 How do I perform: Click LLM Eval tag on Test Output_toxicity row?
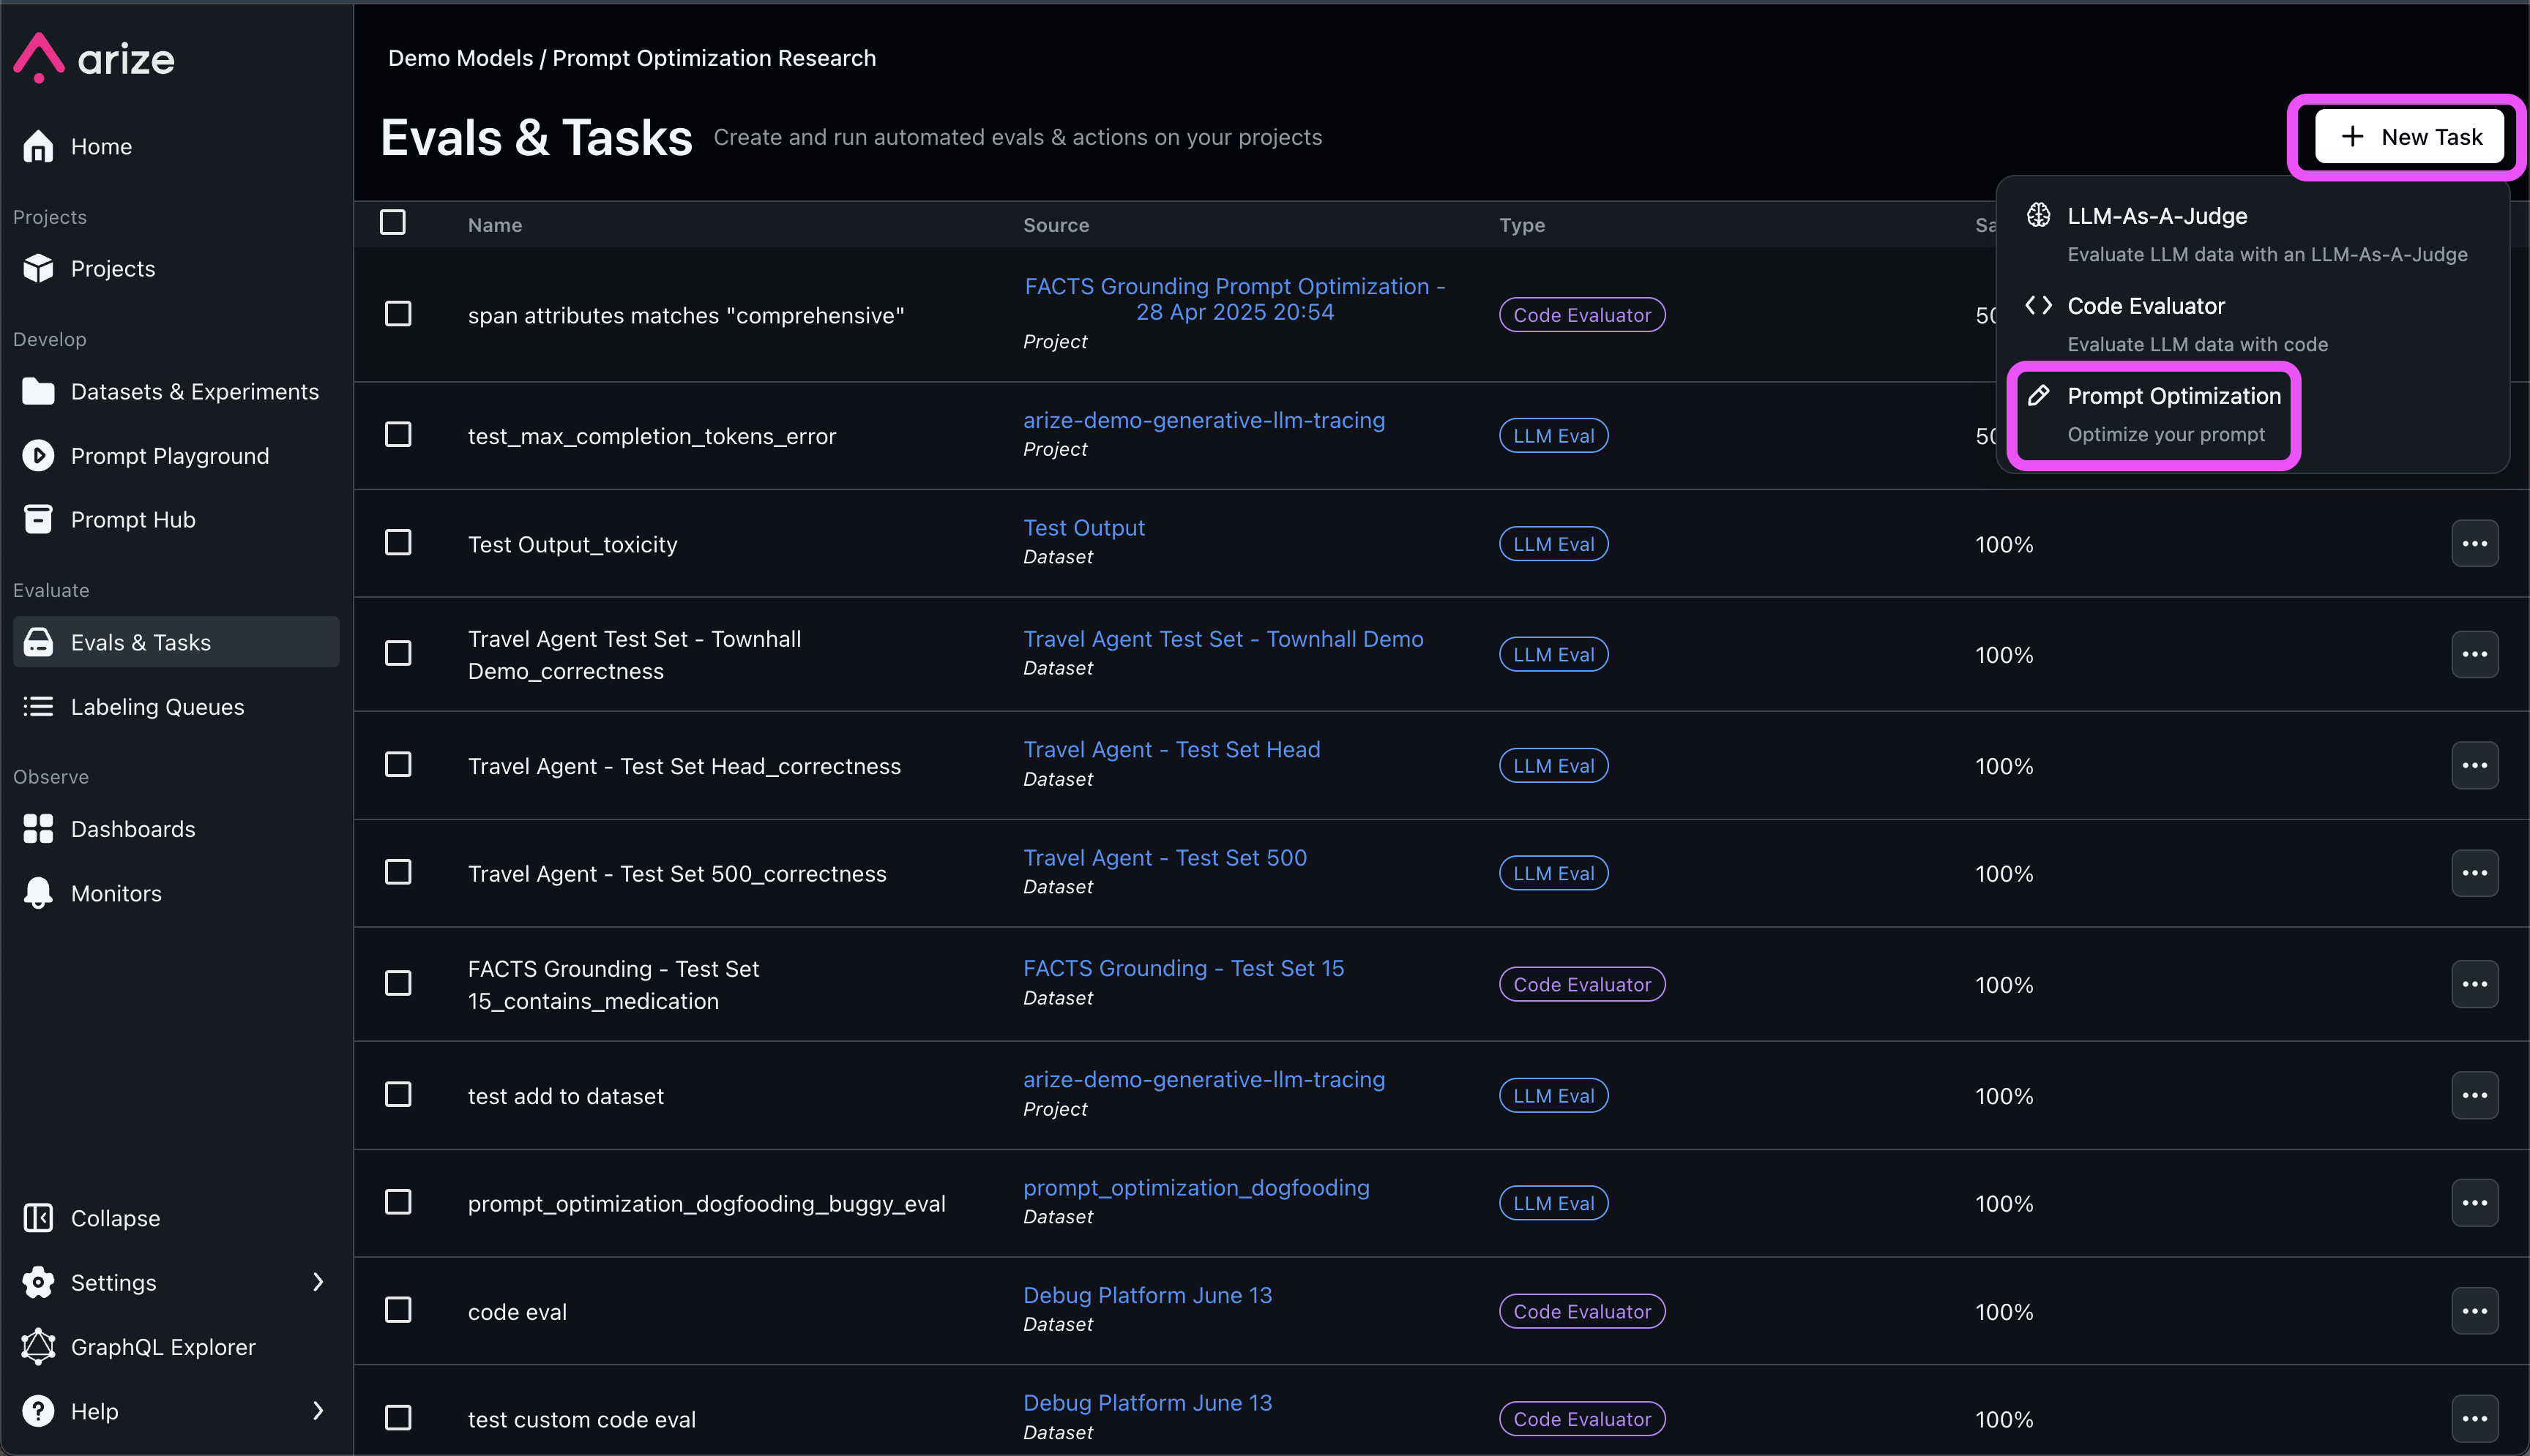(1553, 543)
